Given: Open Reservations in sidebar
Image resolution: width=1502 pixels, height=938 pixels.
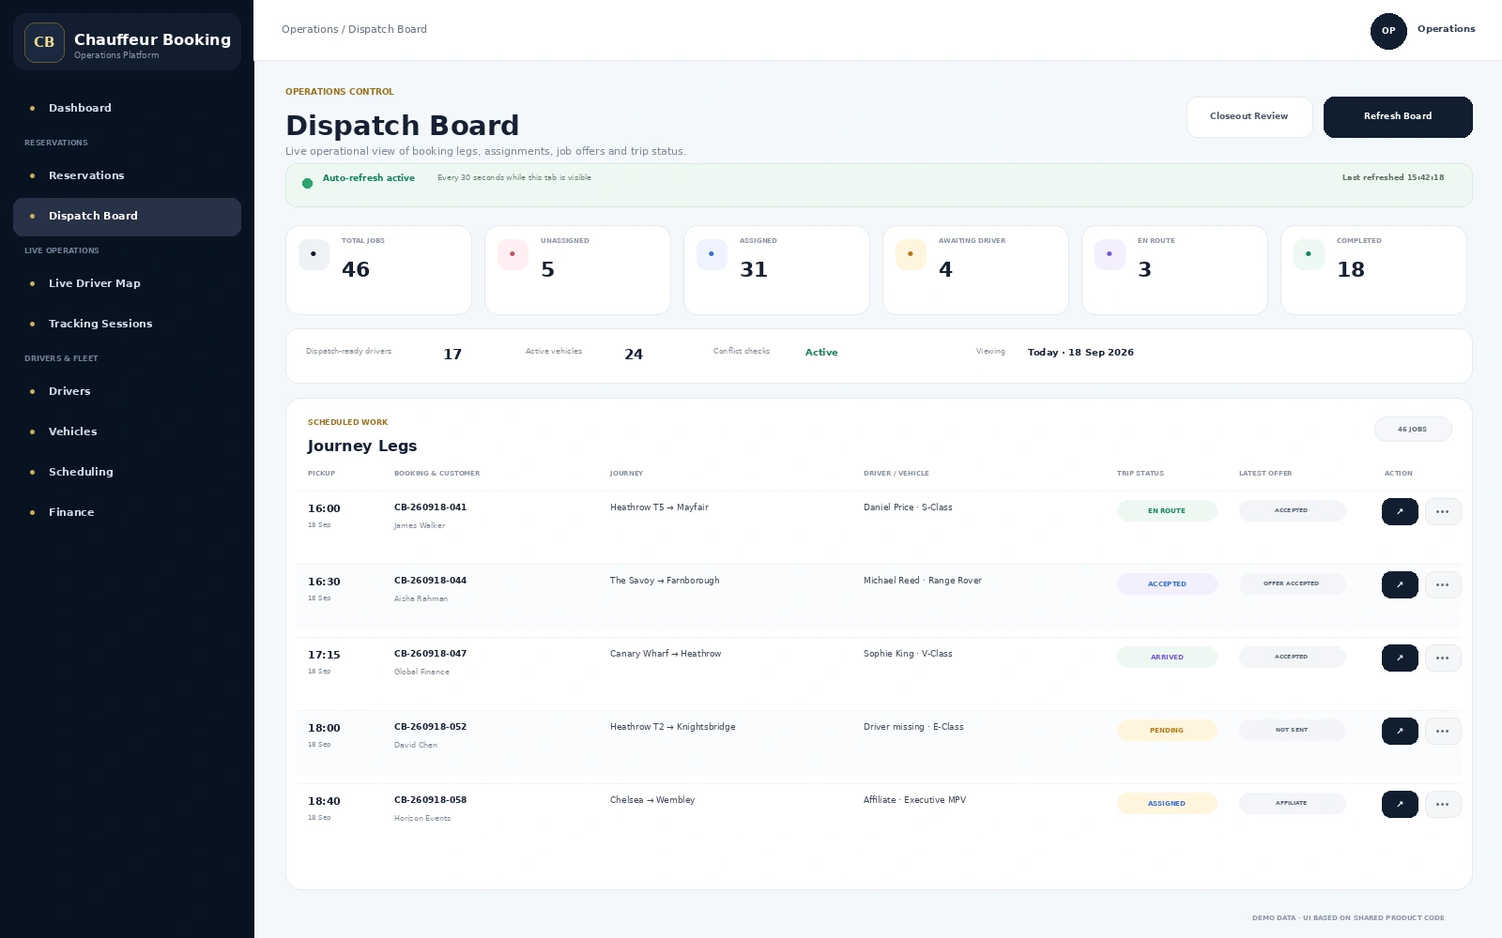Looking at the screenshot, I should pyautogui.click(x=127, y=176).
